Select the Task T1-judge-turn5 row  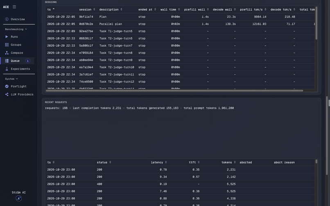pos(180,31)
